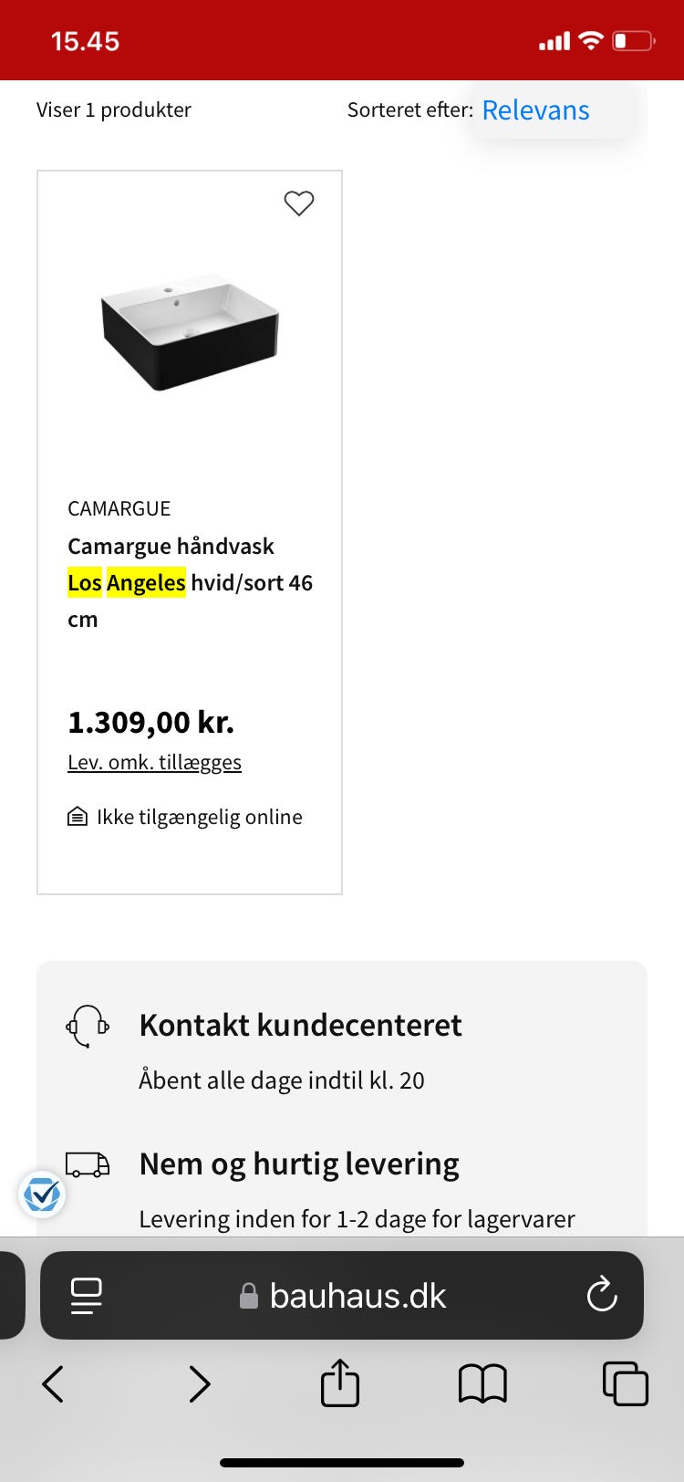
Task: Open Nem og hurtig levering info
Action: click(299, 1164)
